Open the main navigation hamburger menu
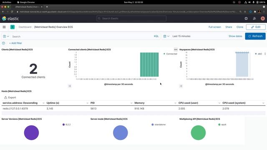The width and height of the screenshot is (267, 150). (4, 27)
